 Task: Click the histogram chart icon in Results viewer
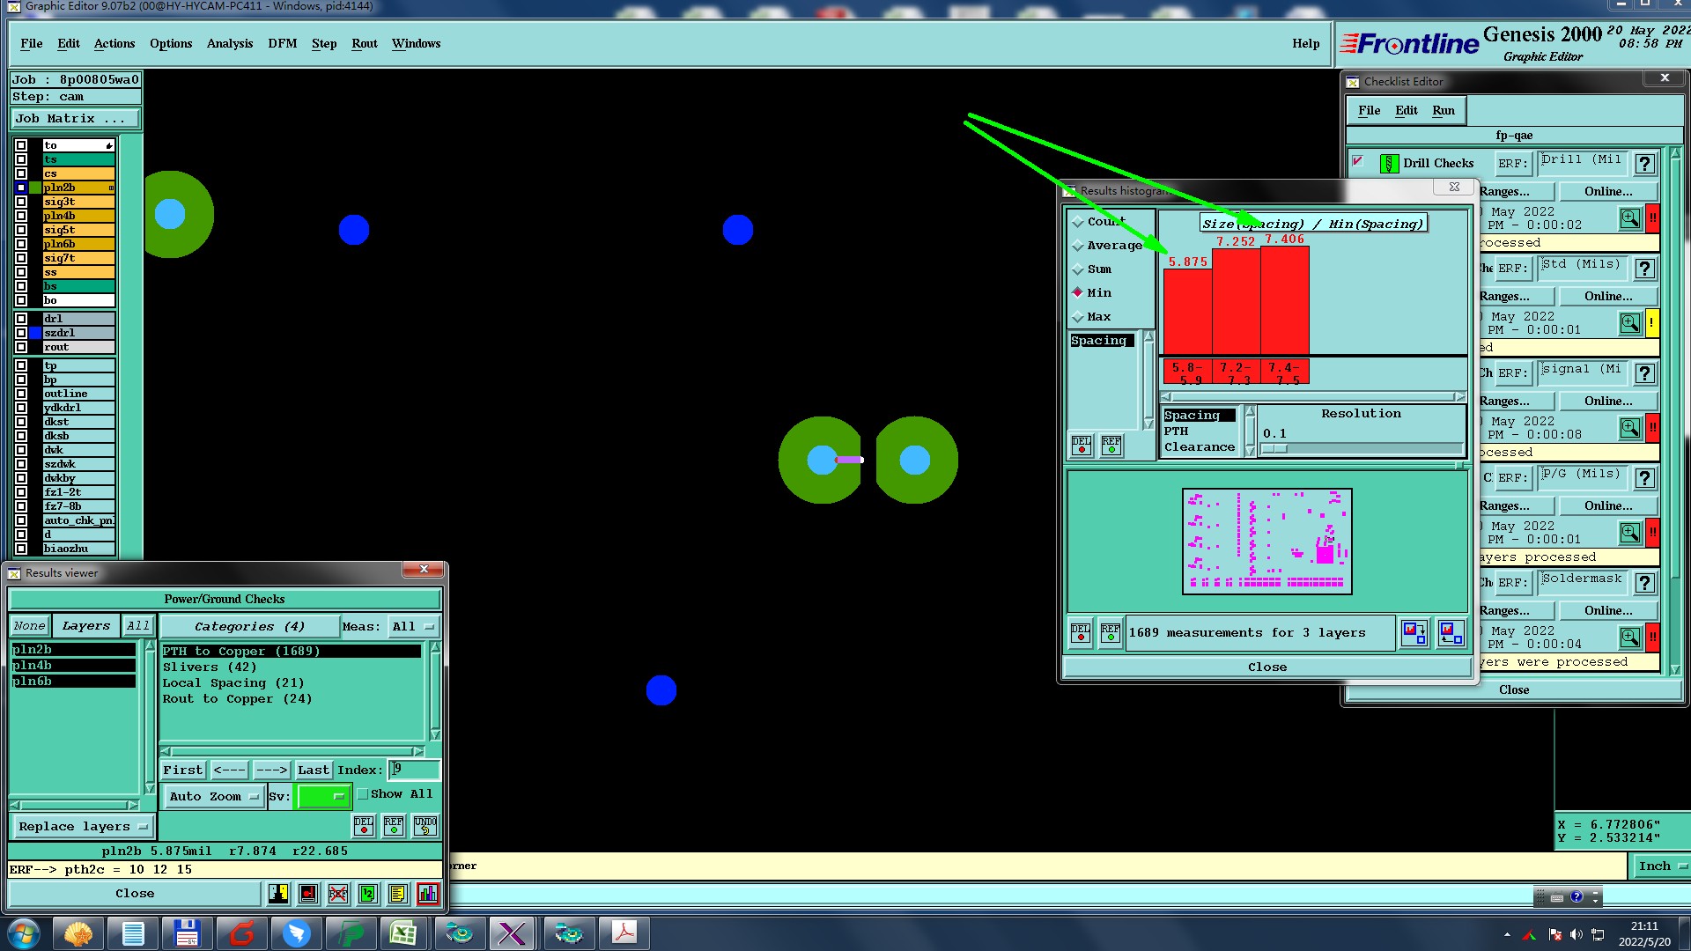[428, 894]
